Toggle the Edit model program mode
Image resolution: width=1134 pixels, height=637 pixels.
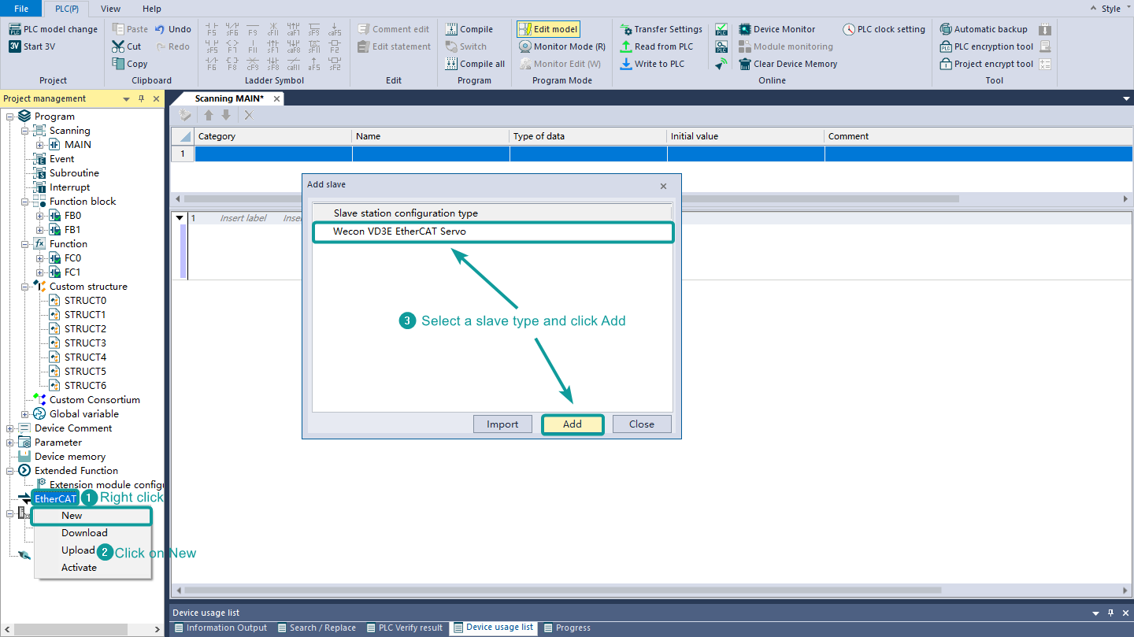coord(548,29)
